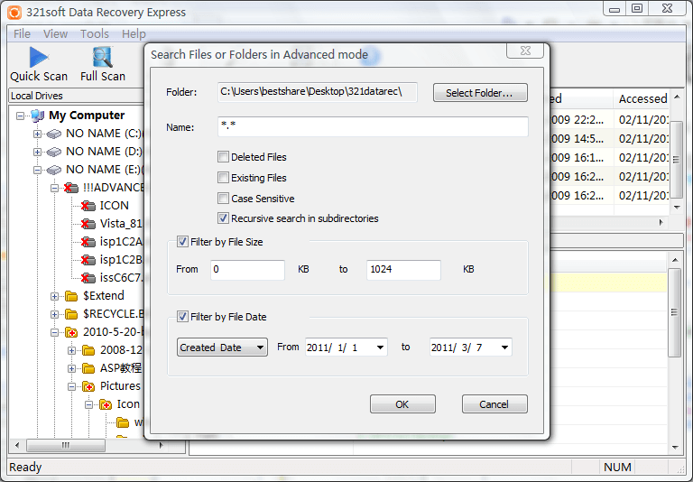Open the Tools menu

(x=95, y=33)
